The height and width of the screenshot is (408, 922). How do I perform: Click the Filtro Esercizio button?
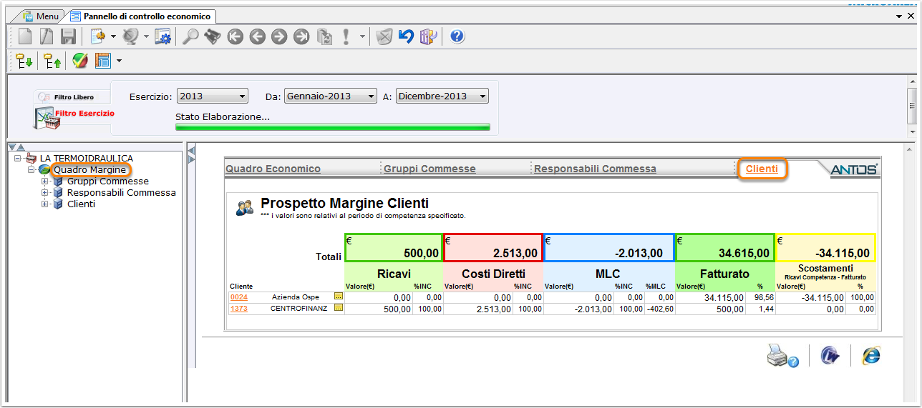(74, 116)
